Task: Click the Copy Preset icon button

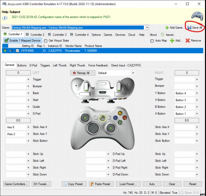Action: pos(65,184)
